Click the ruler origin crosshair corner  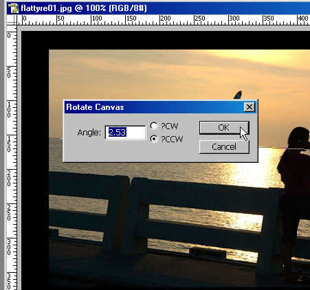pyautogui.click(x=12, y=20)
